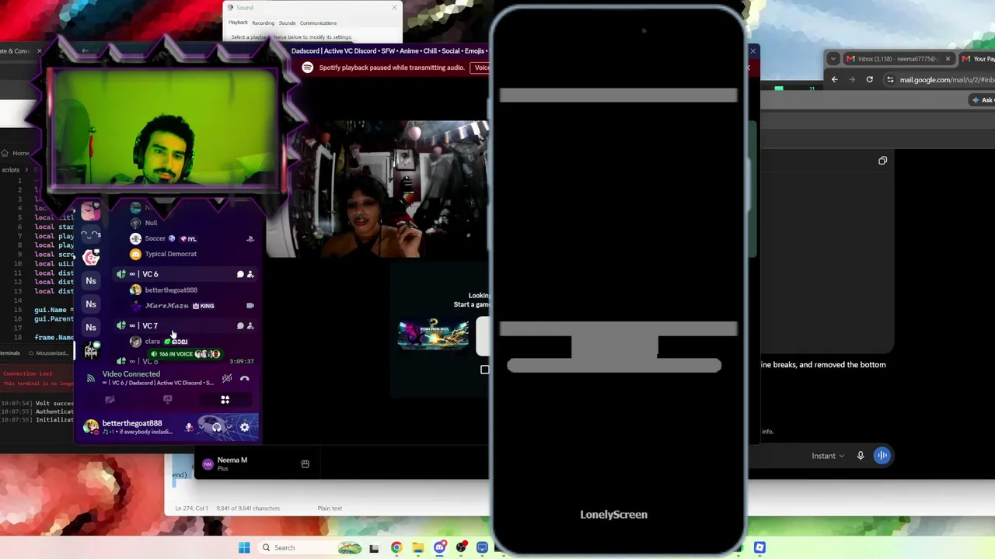Open Windows Start menu
This screenshot has height=559, width=995.
click(244, 547)
